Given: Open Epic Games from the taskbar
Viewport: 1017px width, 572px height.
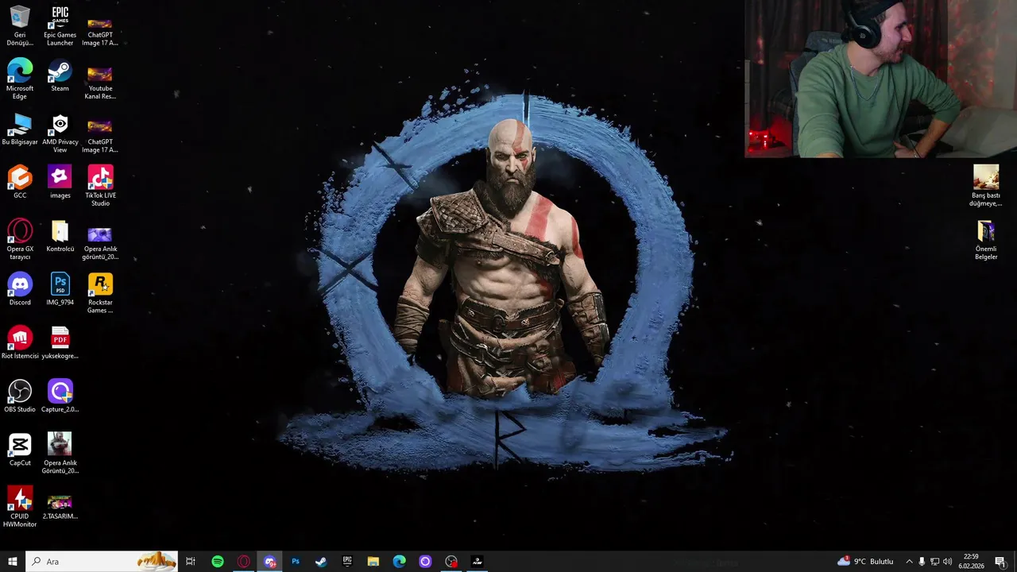Looking at the screenshot, I should pos(347,562).
